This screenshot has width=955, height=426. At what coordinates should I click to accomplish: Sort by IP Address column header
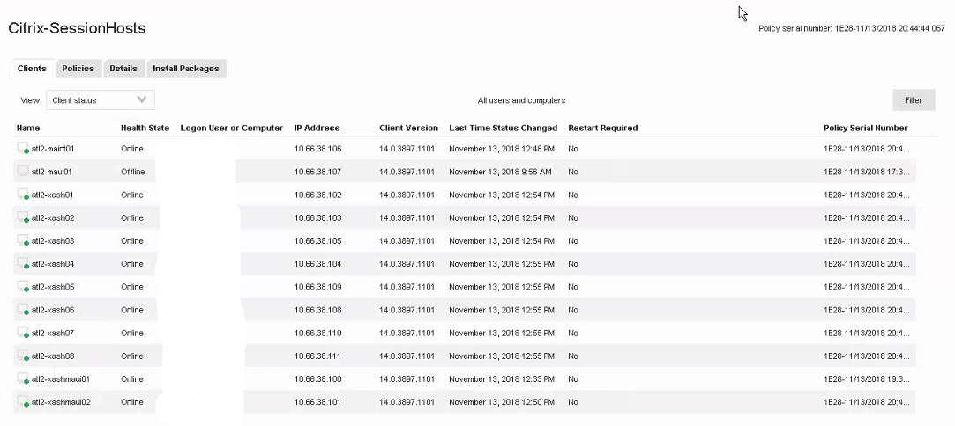(x=317, y=129)
